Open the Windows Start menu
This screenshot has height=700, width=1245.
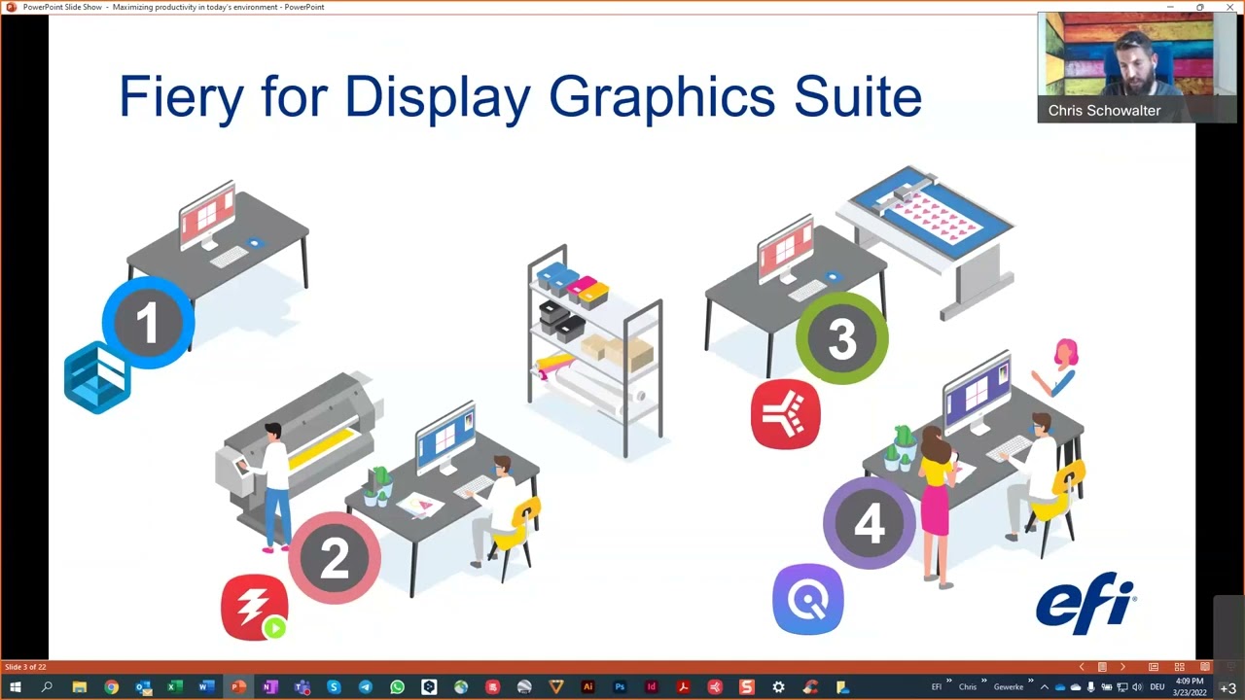tap(15, 687)
